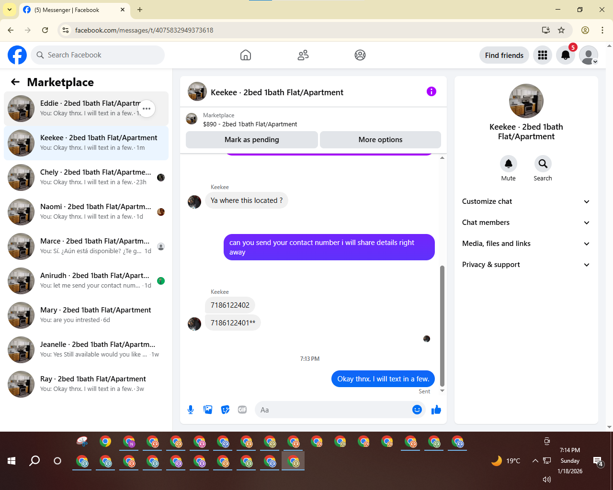The width and height of the screenshot is (613, 490).
Task: Select the Messenger | Facebook browser tab
Action: point(74,10)
